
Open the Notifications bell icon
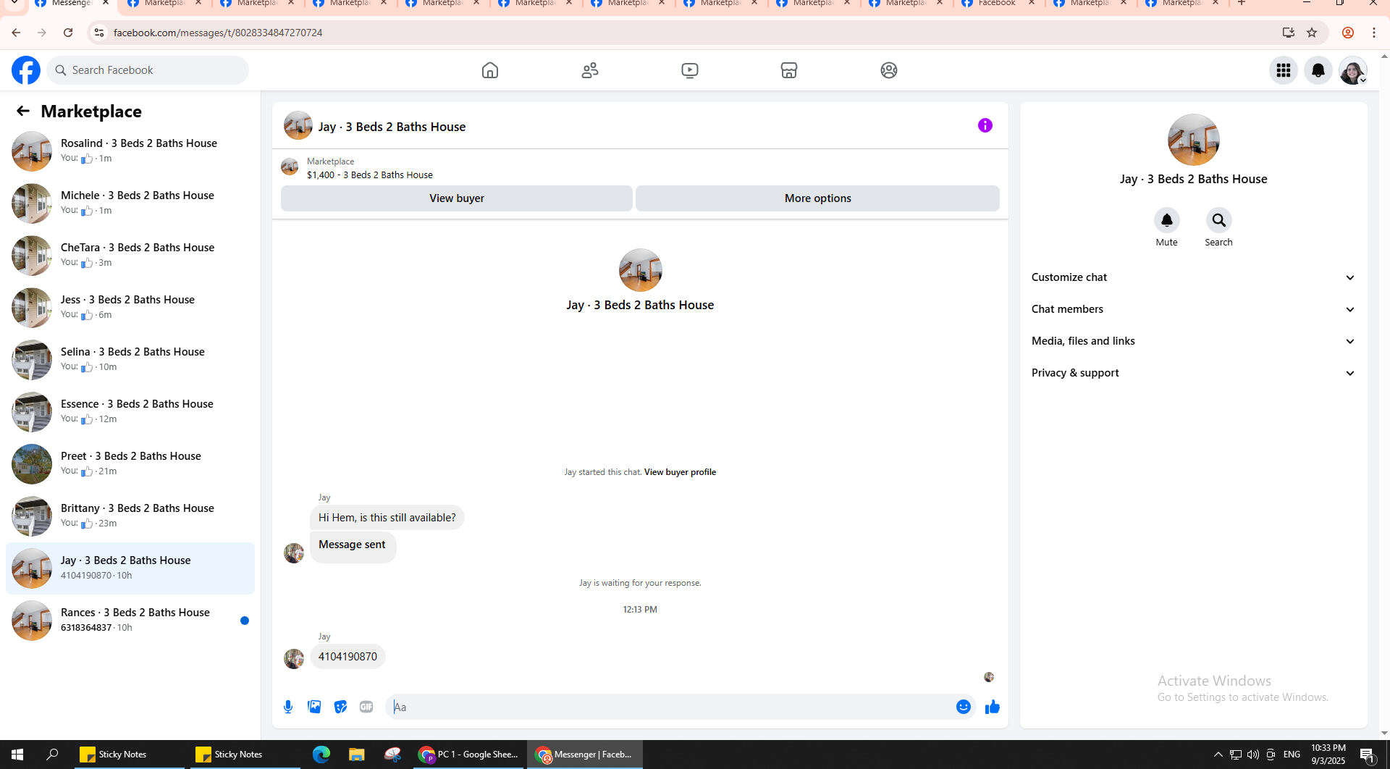(x=1318, y=70)
